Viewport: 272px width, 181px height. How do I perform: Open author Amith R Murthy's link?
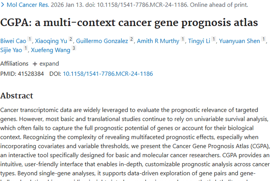(158, 41)
